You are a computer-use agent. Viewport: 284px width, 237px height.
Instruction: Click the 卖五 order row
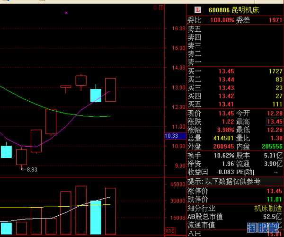click(235, 29)
